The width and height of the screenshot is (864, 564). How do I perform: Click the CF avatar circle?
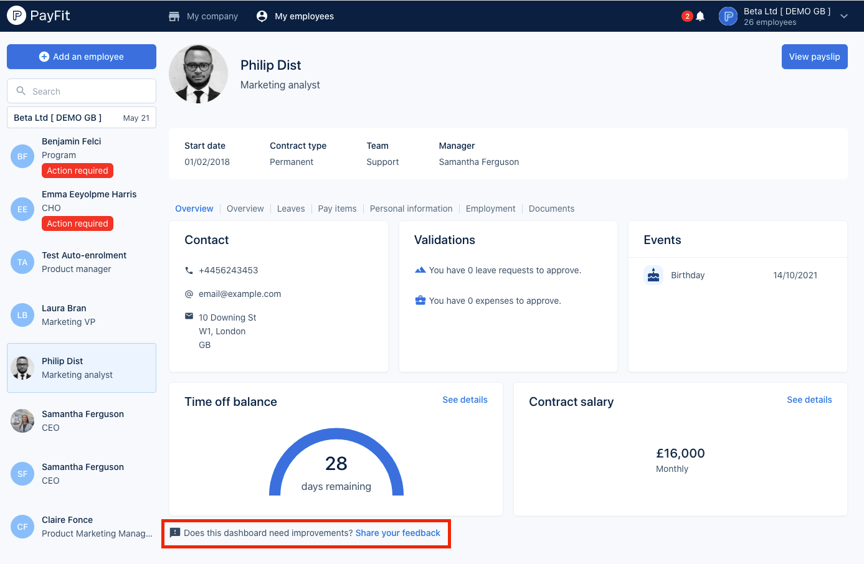22,527
